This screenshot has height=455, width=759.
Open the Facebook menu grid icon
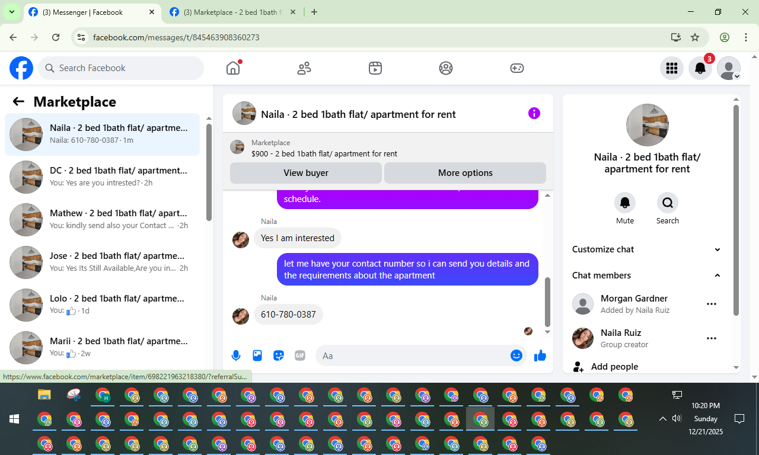[672, 68]
